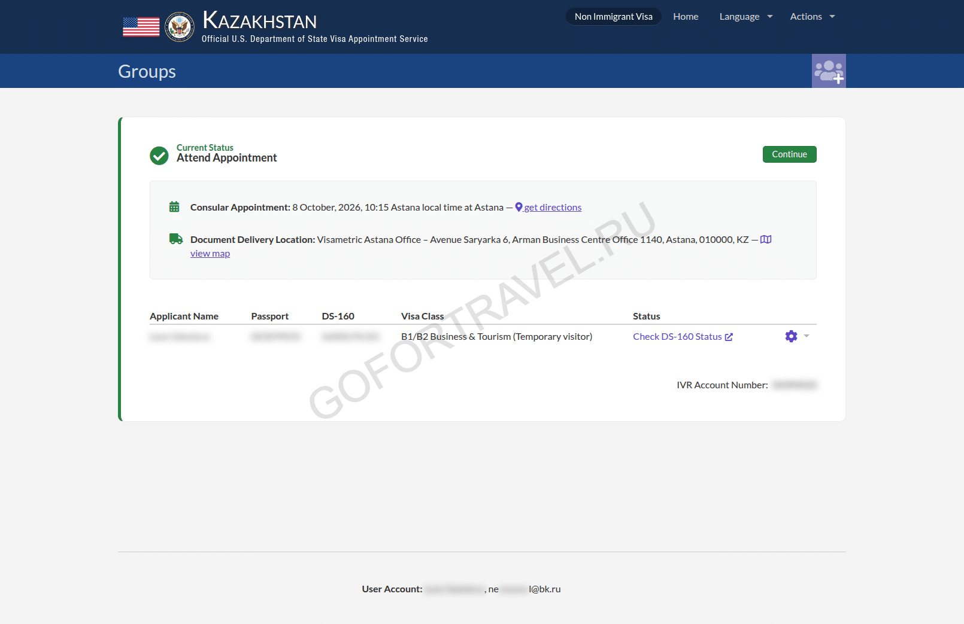Viewport: 964px width, 624px height.
Task: Click the US flag icon
Action: pyautogui.click(x=141, y=27)
